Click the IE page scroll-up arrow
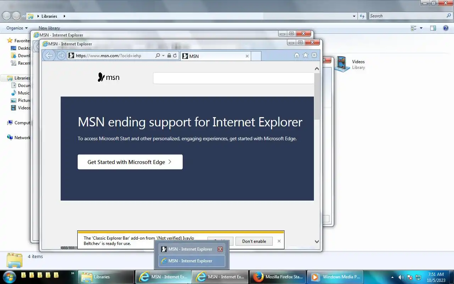 coord(317,69)
